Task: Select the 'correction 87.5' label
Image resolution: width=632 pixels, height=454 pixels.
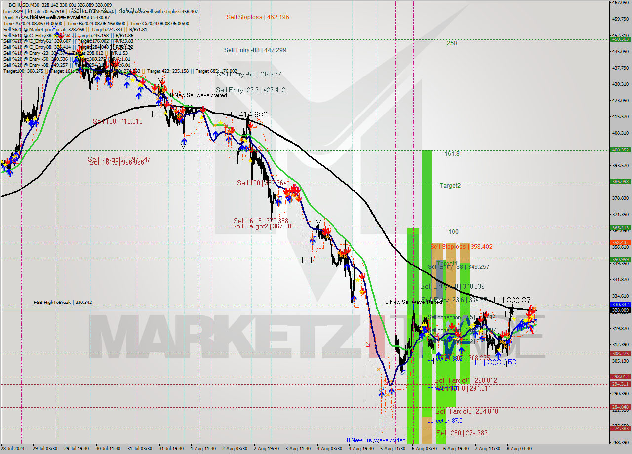Action: (x=445, y=421)
